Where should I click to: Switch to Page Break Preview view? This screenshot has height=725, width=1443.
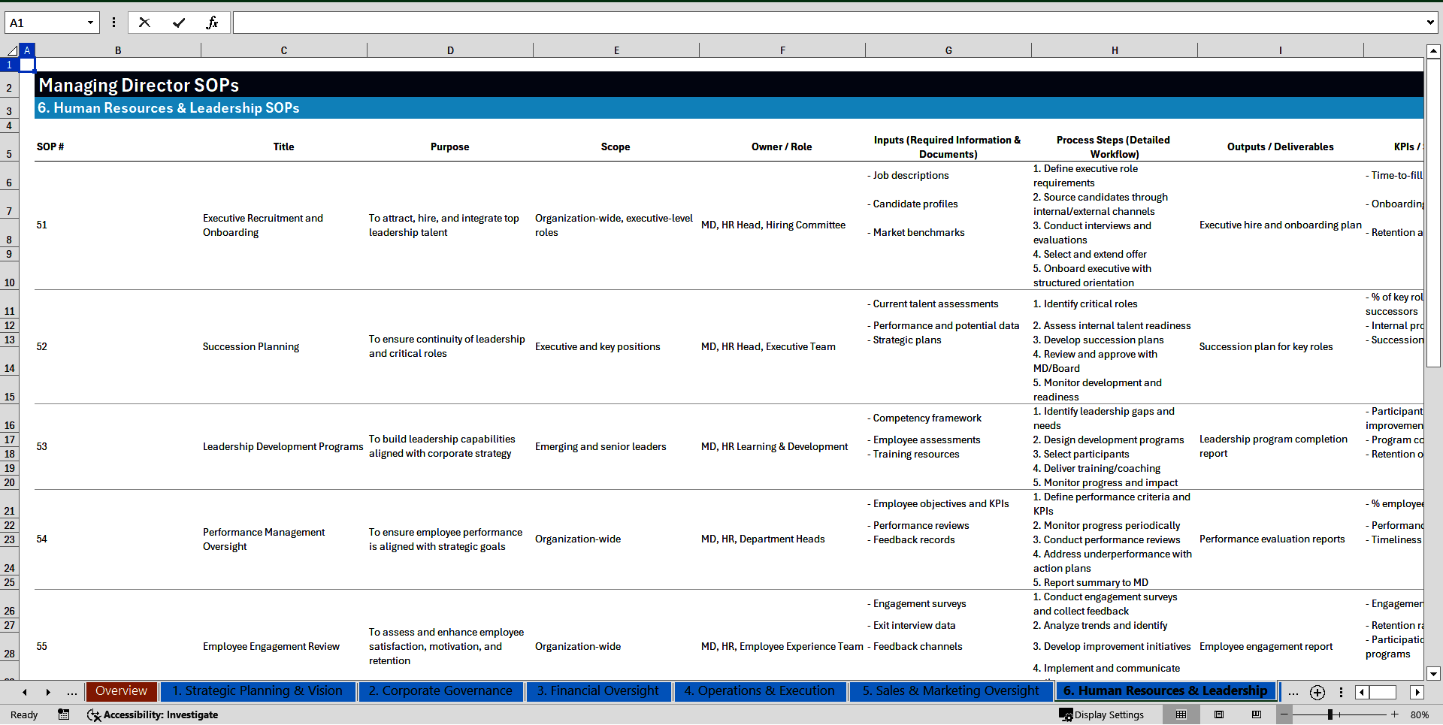tap(1257, 714)
